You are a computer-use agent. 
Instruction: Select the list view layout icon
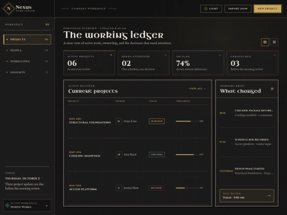(274, 42)
